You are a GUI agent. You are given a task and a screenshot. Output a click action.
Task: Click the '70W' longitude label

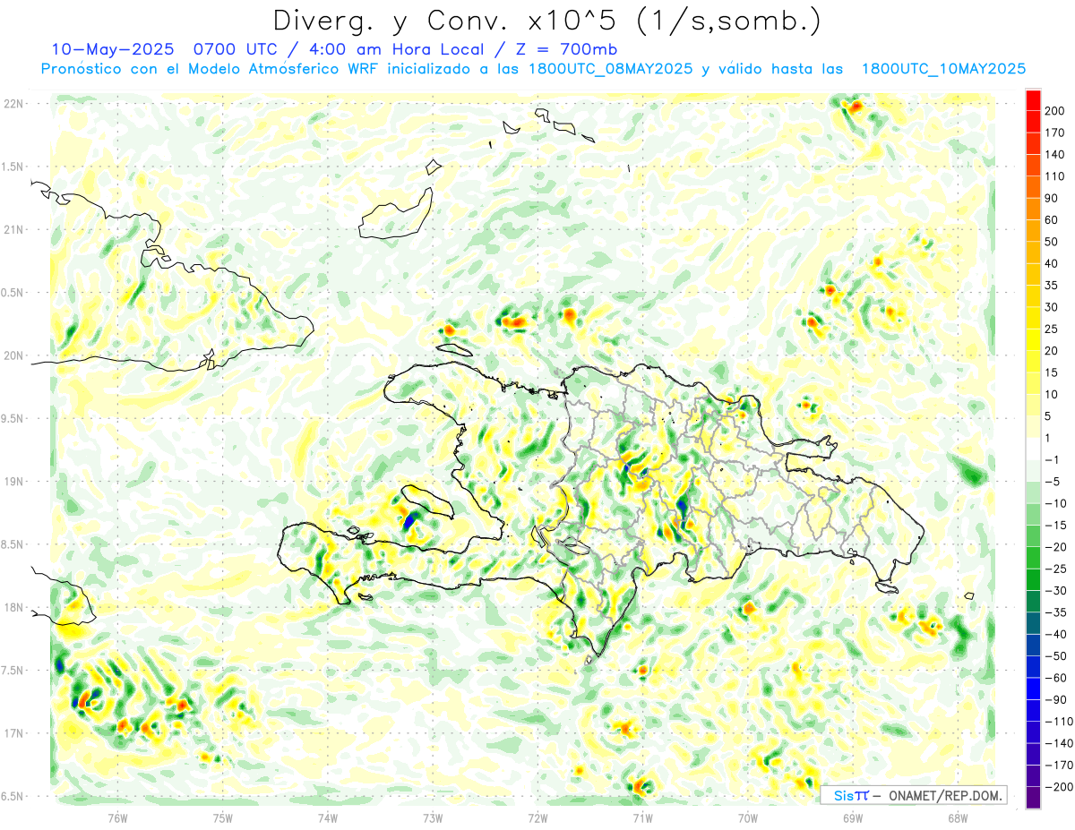[748, 817]
